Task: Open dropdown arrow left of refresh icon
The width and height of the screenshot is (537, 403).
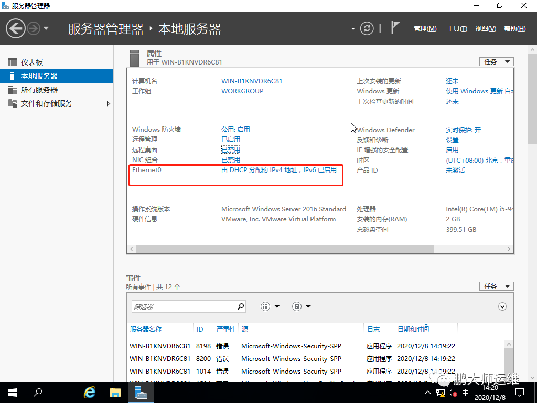Action: (353, 29)
